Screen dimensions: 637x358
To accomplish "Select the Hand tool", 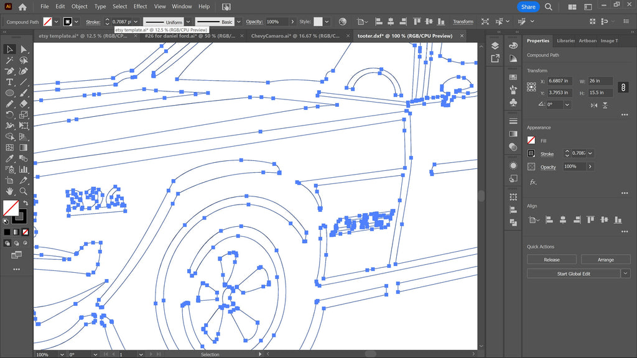I will pos(9,191).
